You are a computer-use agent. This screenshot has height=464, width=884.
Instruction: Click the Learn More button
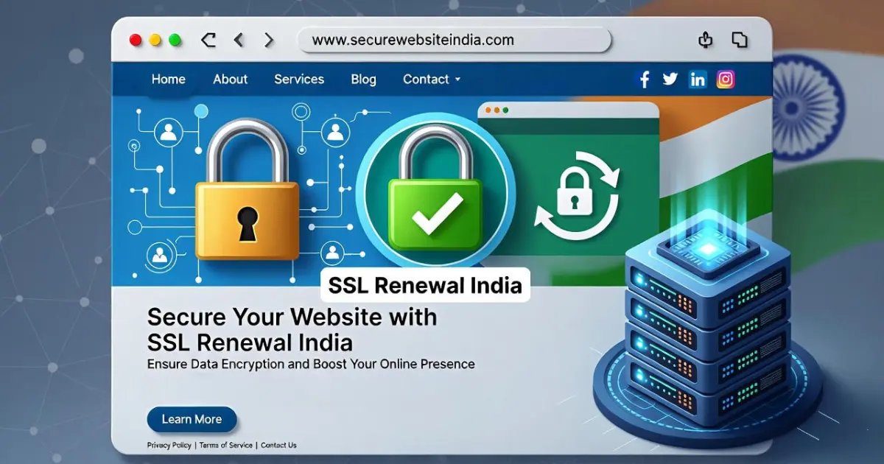click(x=192, y=419)
